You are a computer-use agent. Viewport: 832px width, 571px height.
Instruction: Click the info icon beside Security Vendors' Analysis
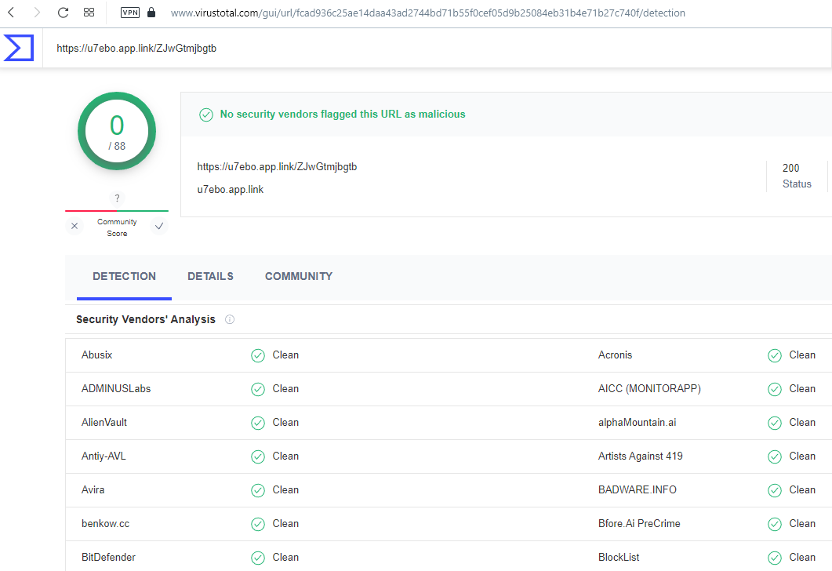(x=230, y=319)
